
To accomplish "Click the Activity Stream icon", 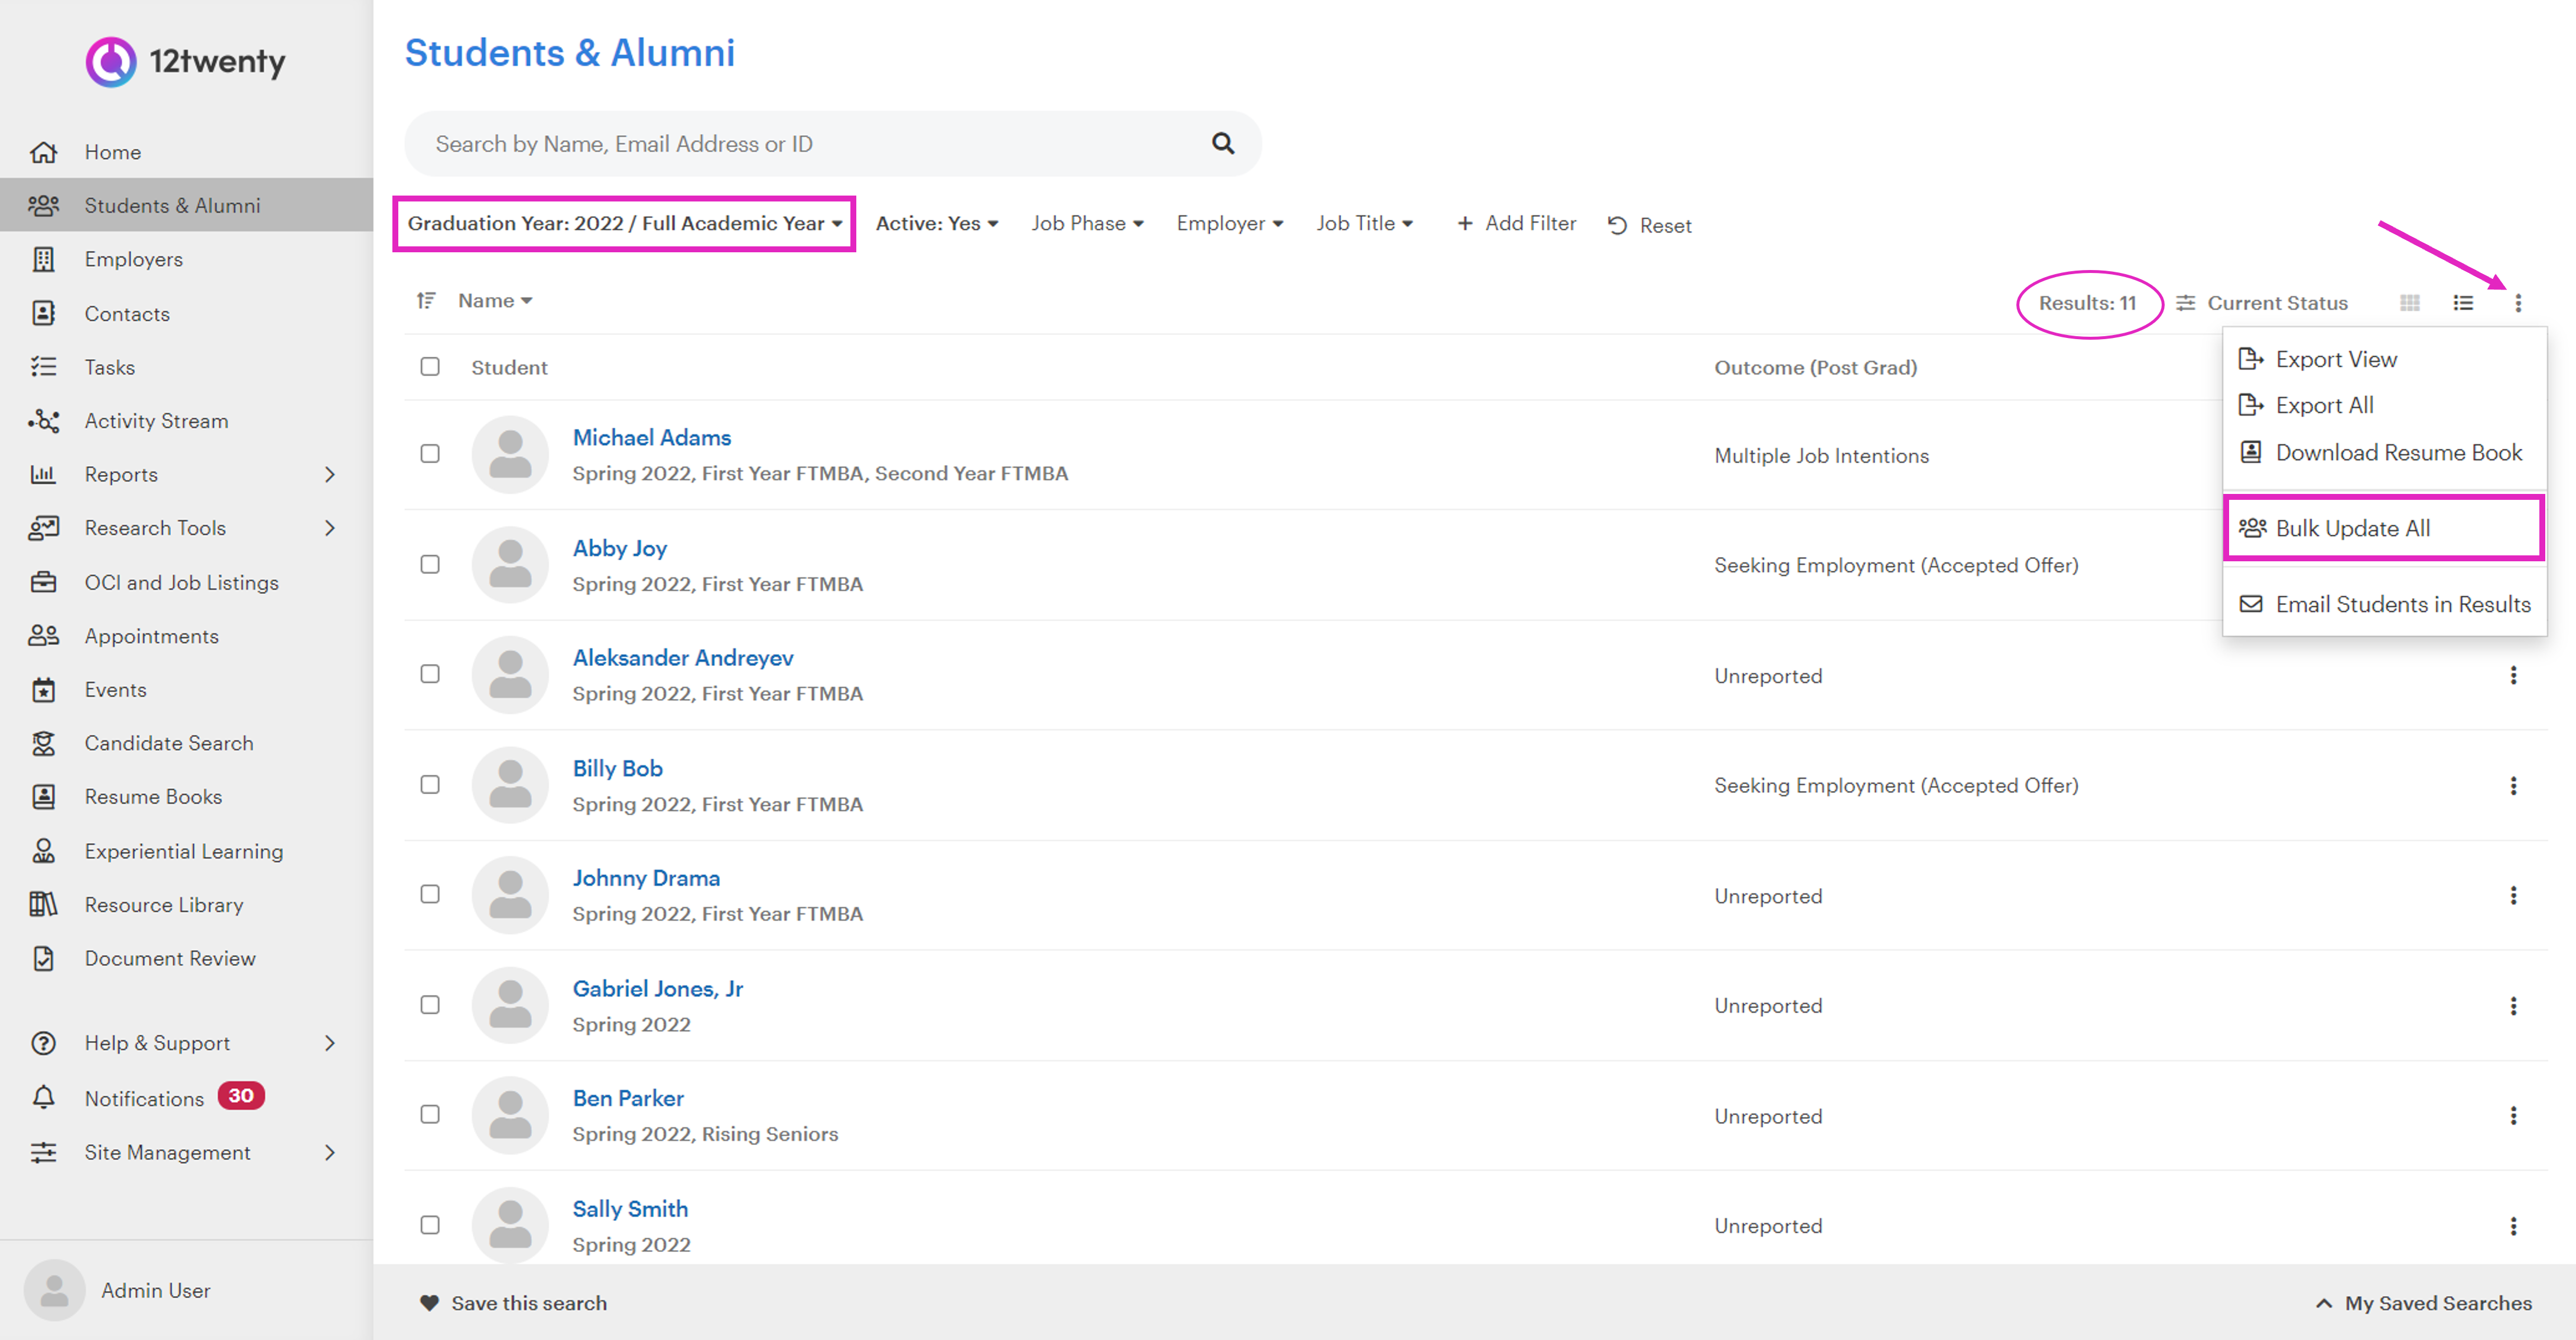I will pyautogui.click(x=43, y=421).
